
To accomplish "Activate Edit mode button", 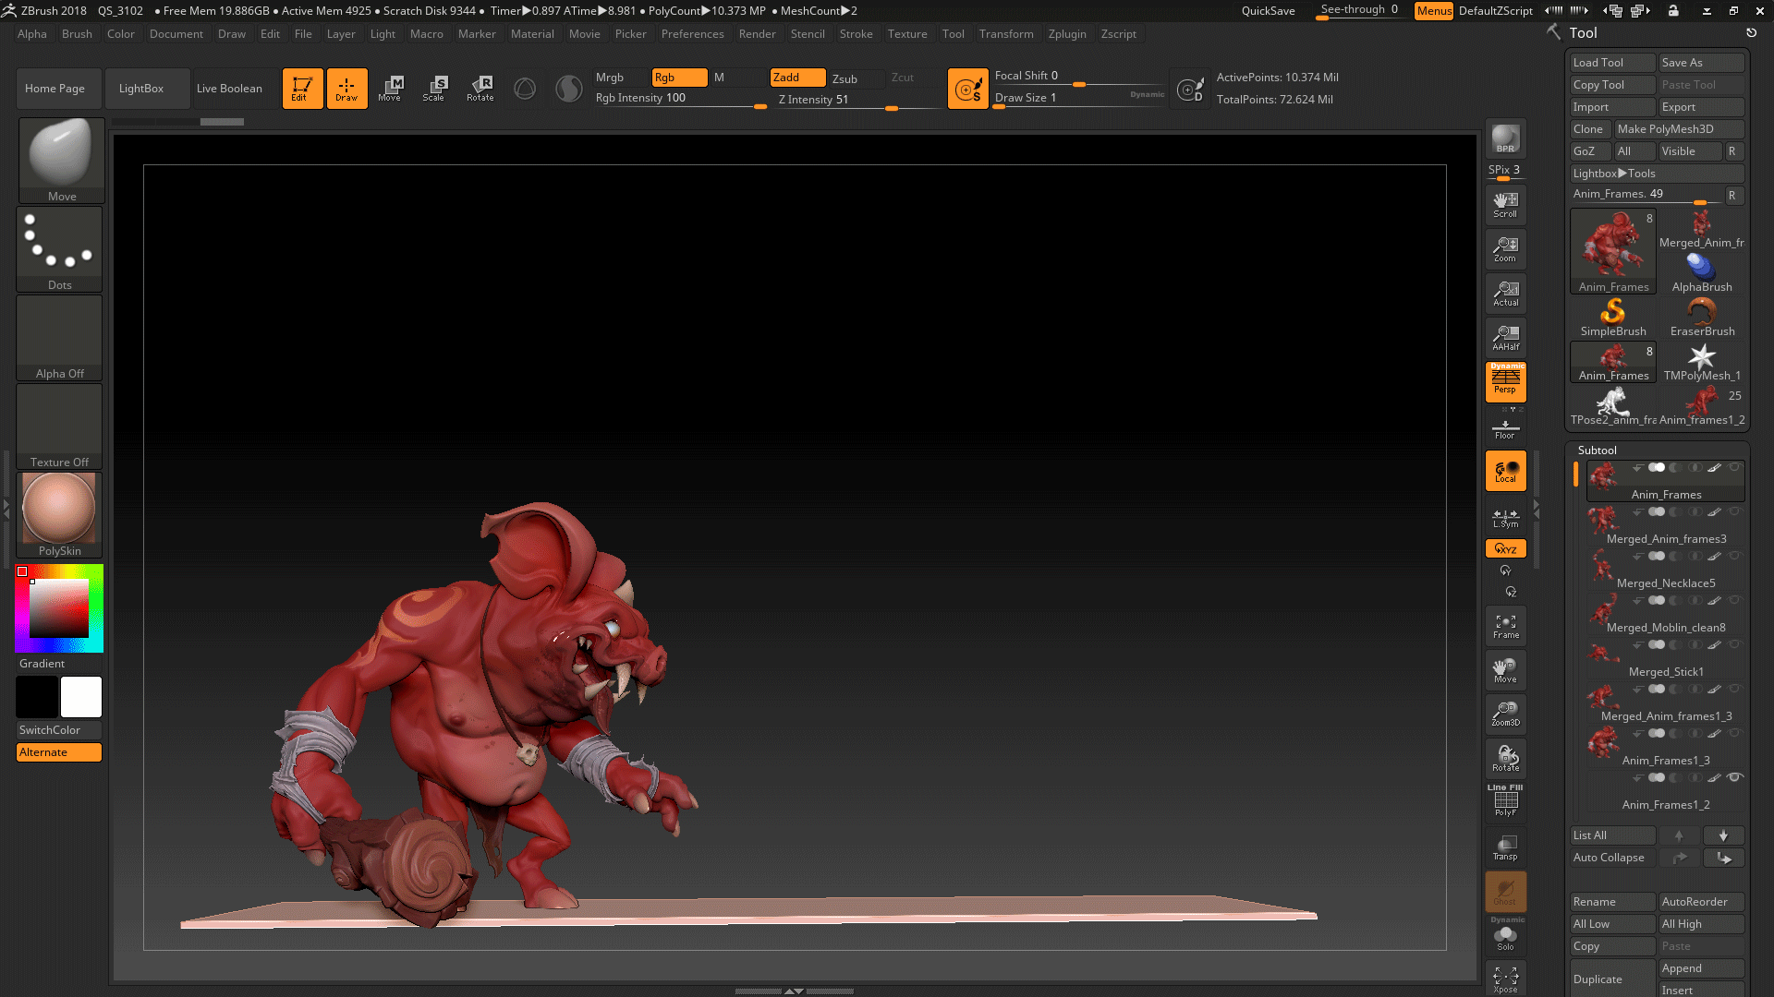I will click(302, 89).
